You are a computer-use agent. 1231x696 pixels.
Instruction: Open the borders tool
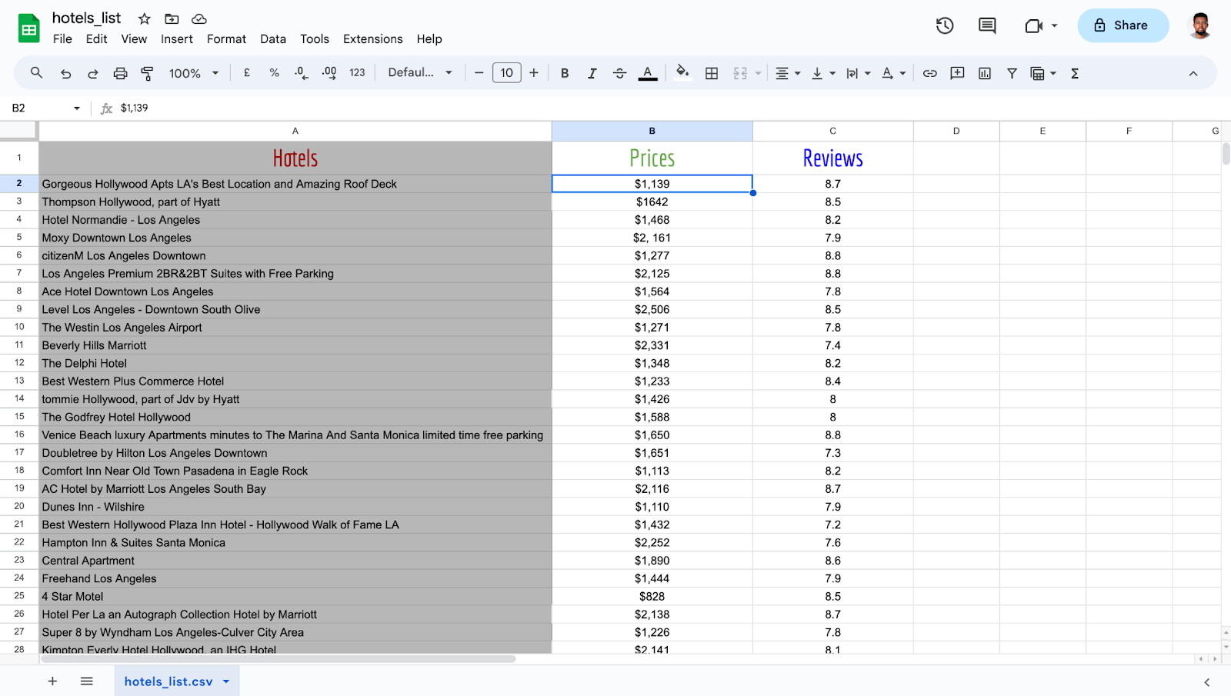(x=712, y=73)
